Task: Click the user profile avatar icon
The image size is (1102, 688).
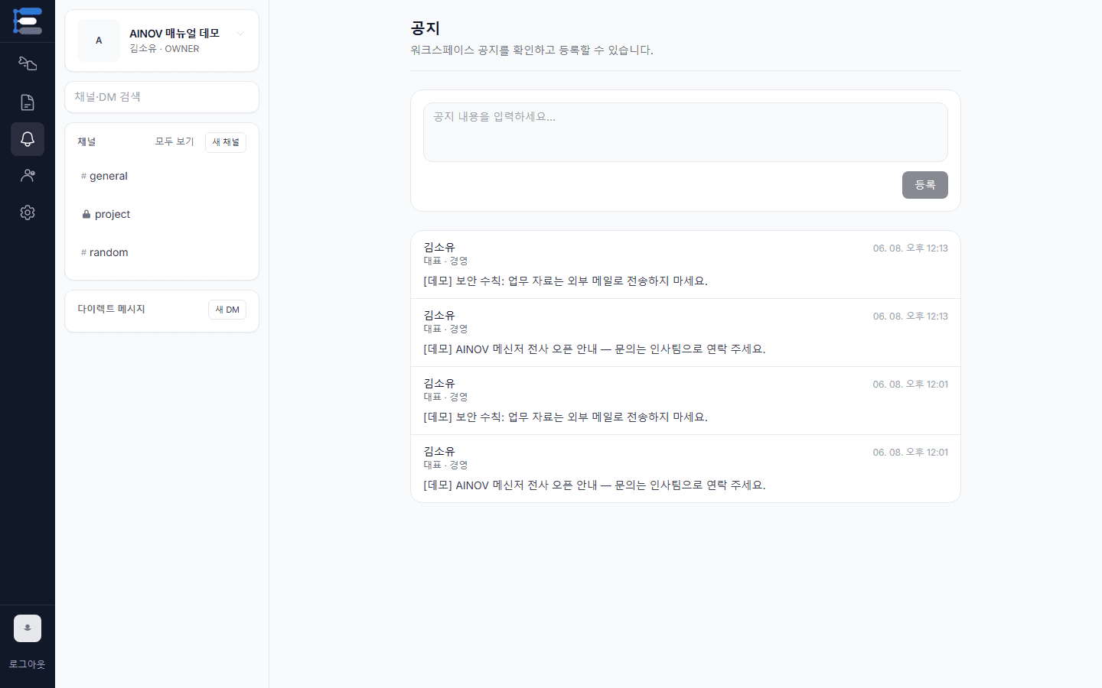Action: (28, 628)
